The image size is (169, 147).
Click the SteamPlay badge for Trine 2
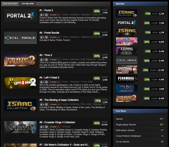(55, 60)
